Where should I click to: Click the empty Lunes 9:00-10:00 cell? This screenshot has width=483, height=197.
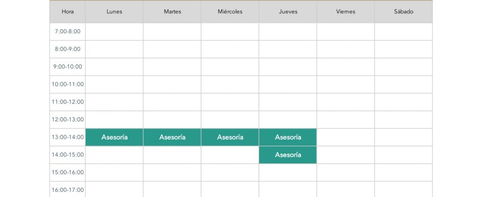click(x=114, y=67)
